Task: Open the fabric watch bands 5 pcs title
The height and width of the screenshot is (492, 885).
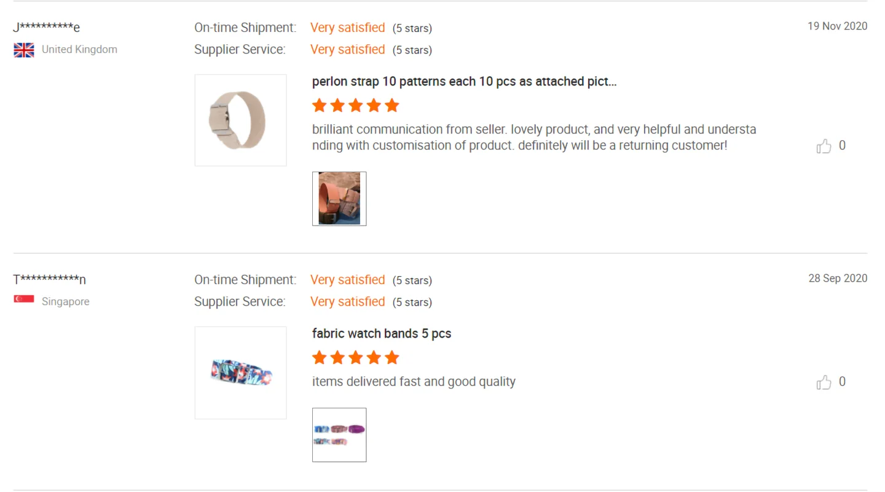Action: pyautogui.click(x=382, y=334)
